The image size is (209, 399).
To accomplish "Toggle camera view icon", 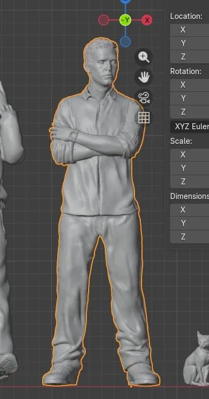I will coord(144,97).
